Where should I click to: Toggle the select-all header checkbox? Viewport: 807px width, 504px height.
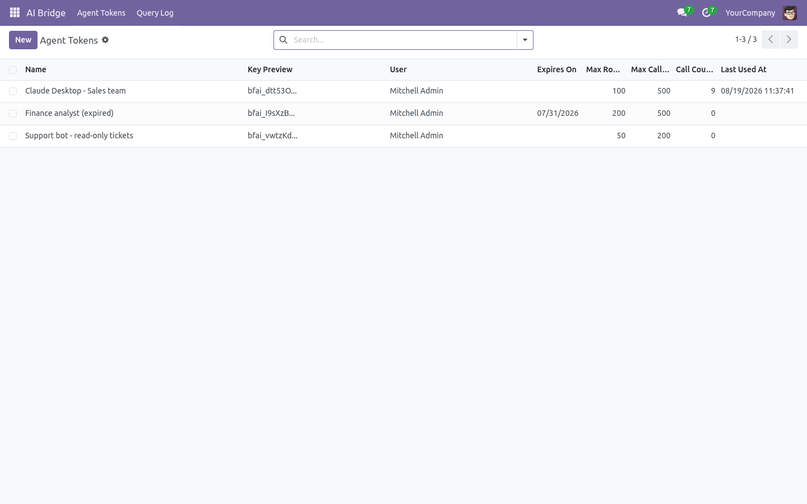tap(13, 70)
